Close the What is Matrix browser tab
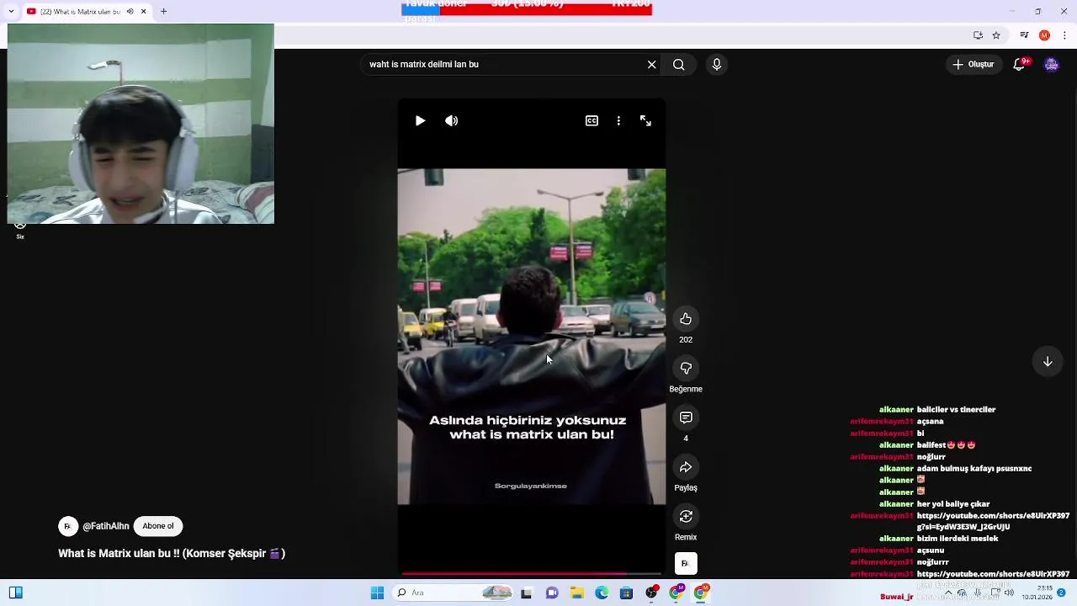The image size is (1077, 606). pos(143,12)
